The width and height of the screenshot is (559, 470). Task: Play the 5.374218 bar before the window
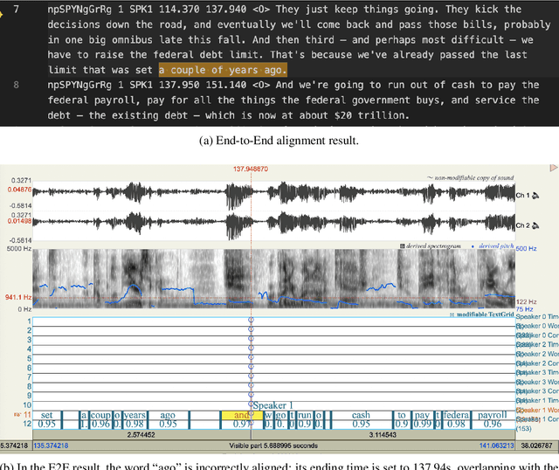pos(16,446)
